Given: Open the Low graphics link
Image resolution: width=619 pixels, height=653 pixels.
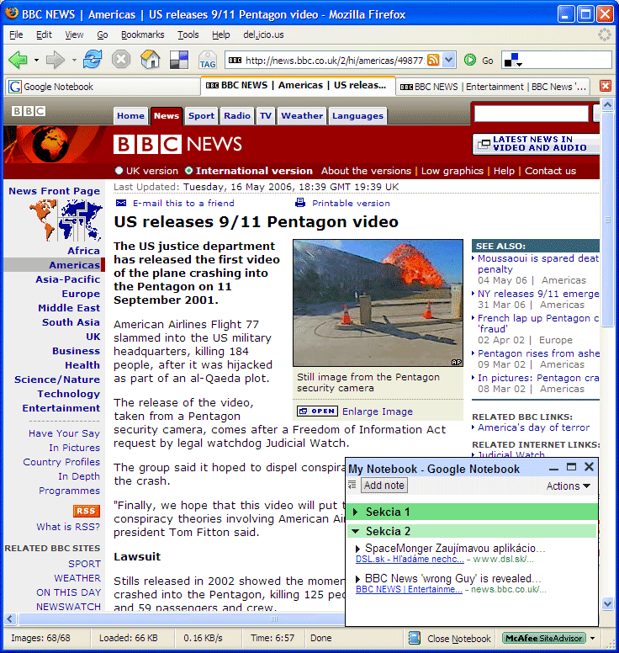Looking at the screenshot, I should click(x=452, y=171).
